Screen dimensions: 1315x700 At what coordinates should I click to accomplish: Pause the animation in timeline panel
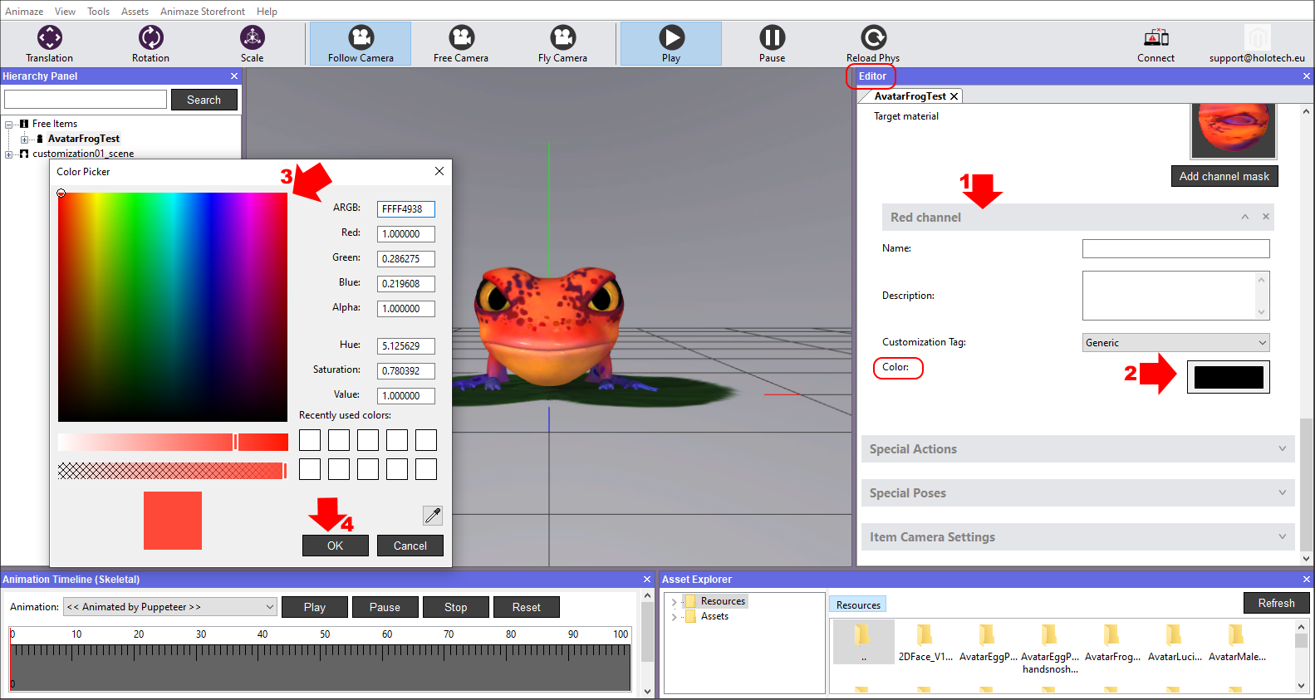coord(385,607)
